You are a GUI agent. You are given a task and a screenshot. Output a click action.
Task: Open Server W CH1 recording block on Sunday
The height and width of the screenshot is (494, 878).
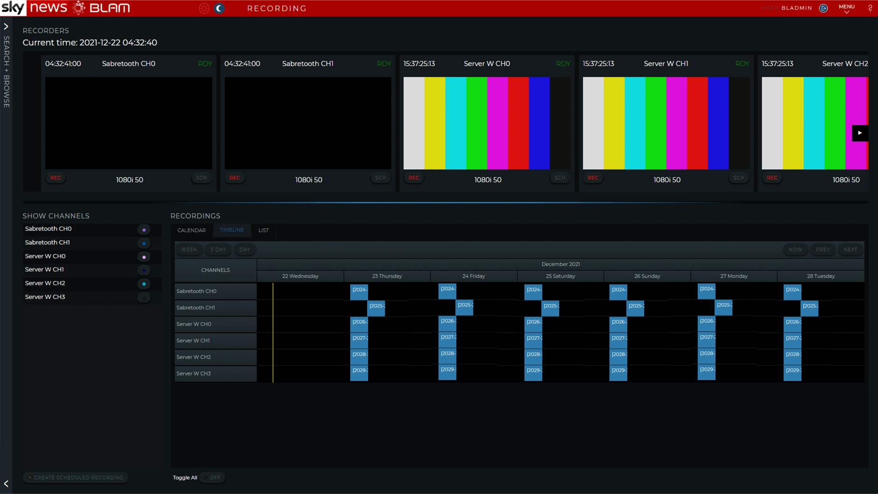click(618, 340)
